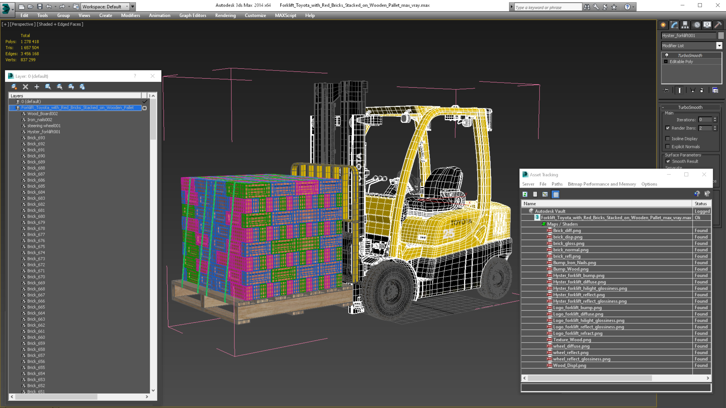Open the Motion command panel tab

pos(697,25)
